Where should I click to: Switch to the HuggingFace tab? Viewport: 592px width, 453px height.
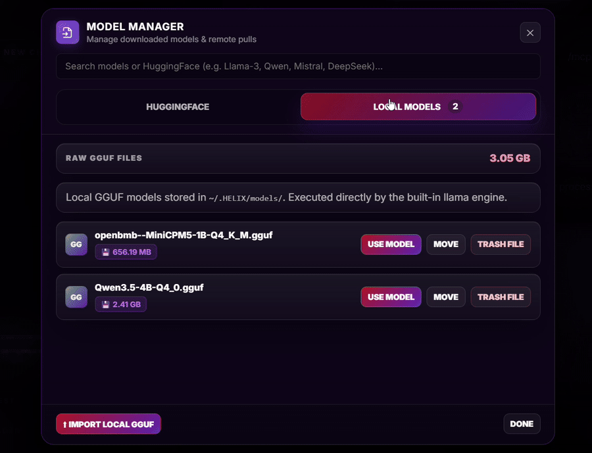[178, 107]
